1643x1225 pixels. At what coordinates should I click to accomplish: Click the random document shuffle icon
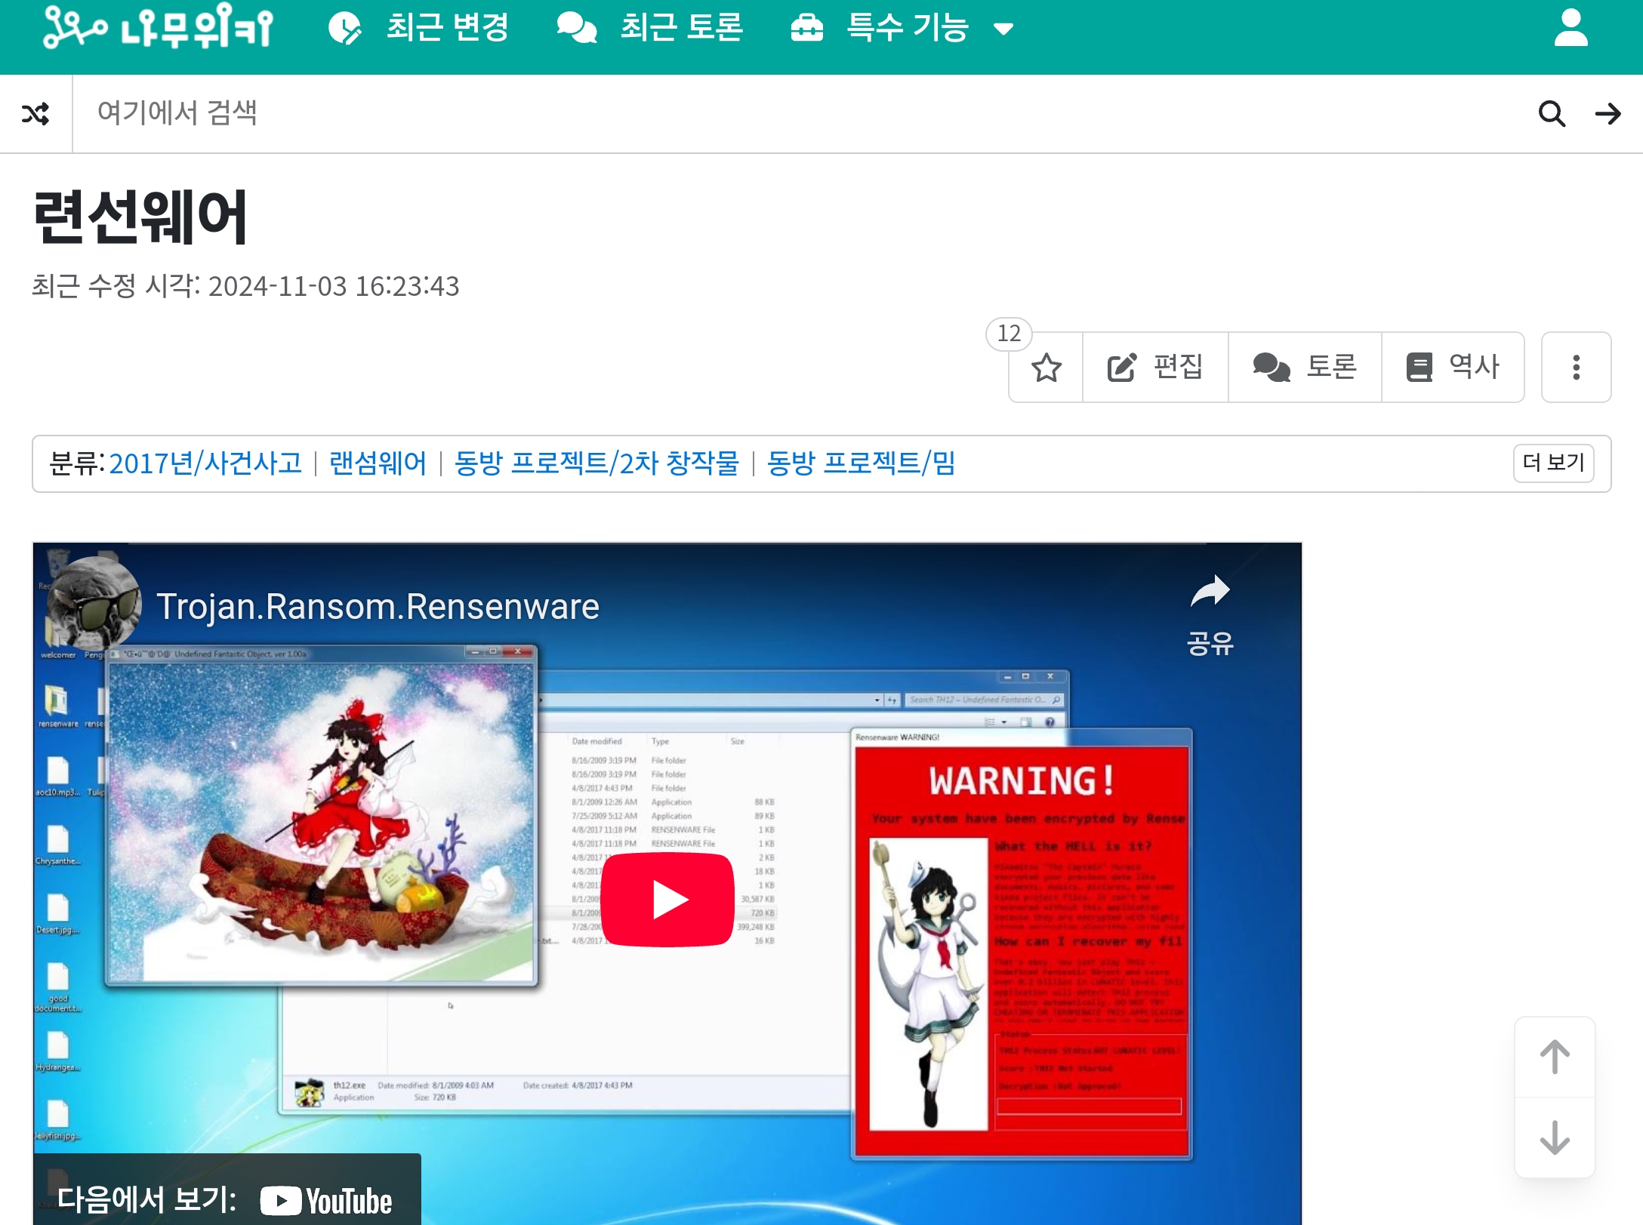coord(35,114)
